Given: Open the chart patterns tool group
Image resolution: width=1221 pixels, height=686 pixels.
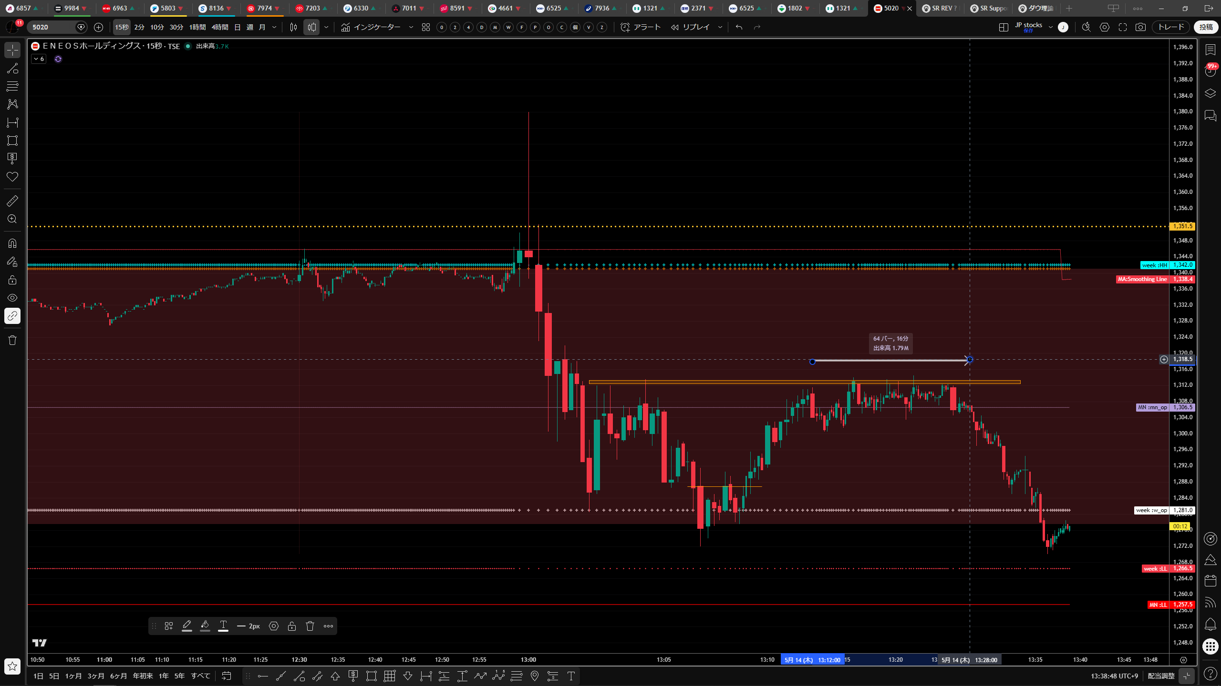Looking at the screenshot, I should click(12, 104).
